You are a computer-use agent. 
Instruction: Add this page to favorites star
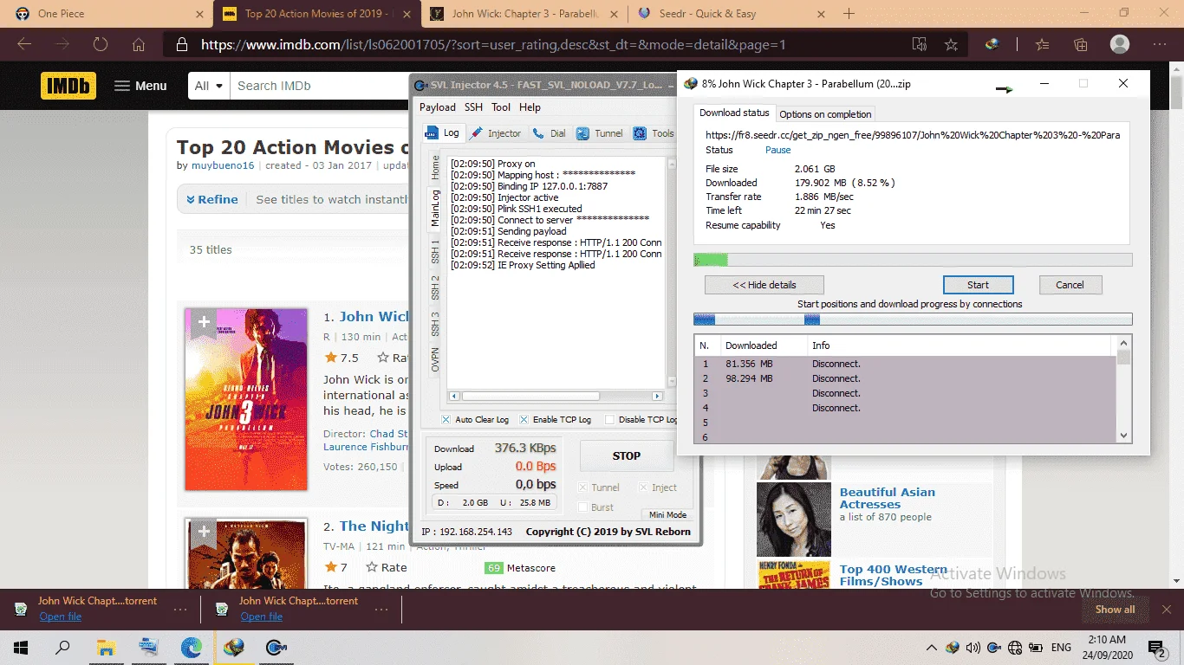951,44
